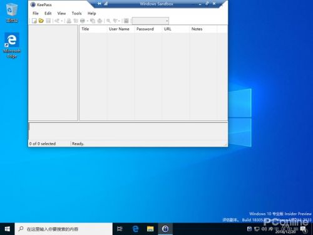
Task: Click the Add Entry key icon
Action: [57, 21]
